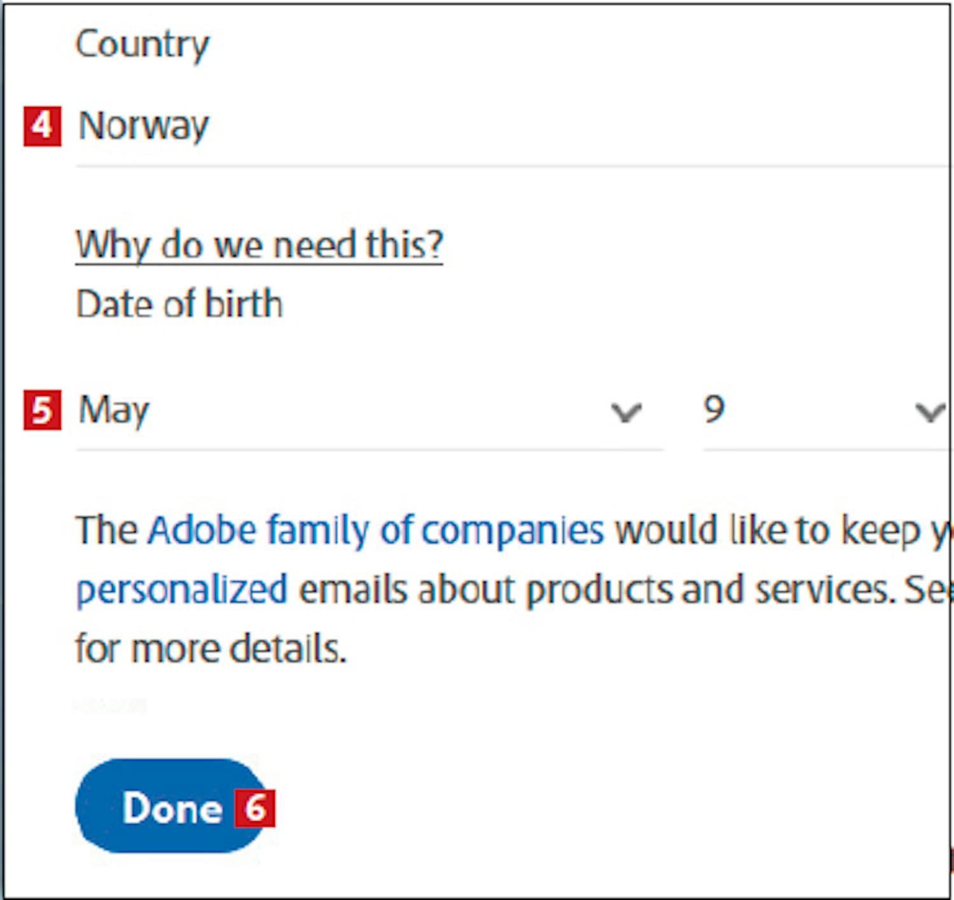Click the chevron arrow beside May
This screenshot has height=900, width=954.
(x=626, y=412)
